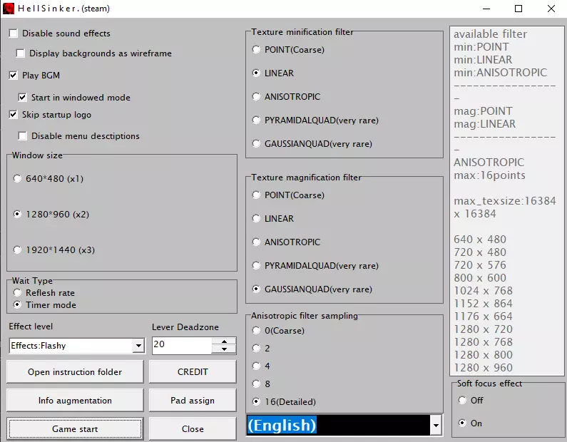567x442 pixels.
Task: Choose magnification PYRAMIDALQUAD(very rare)
Action: pyautogui.click(x=256, y=266)
